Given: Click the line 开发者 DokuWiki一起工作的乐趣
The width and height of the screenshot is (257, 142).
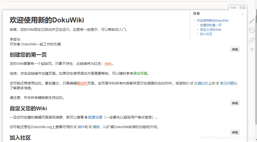Looking at the screenshot, I should [35, 44].
